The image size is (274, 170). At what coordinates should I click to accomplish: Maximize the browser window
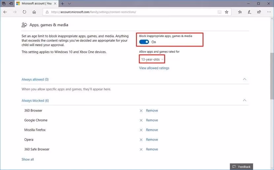click(x=258, y=4)
